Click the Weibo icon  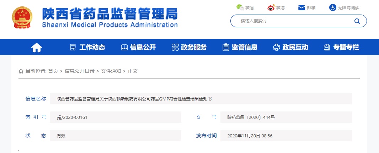pos(272,7)
